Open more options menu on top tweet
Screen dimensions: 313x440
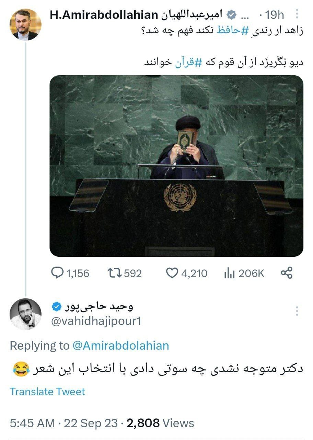pyautogui.click(x=297, y=15)
